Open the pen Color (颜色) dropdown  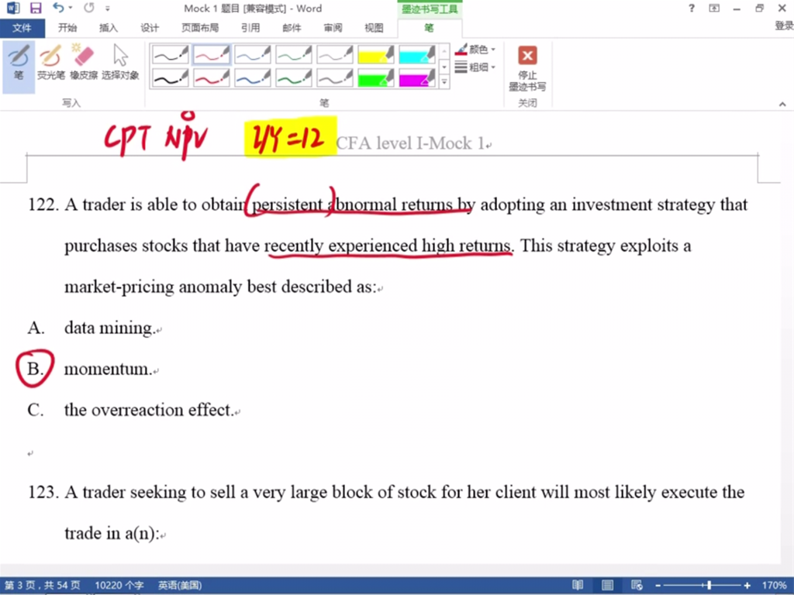pyautogui.click(x=476, y=50)
